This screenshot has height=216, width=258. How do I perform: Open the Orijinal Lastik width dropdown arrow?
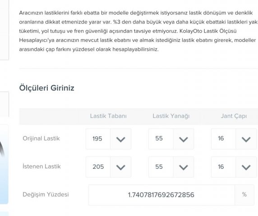[121, 139]
